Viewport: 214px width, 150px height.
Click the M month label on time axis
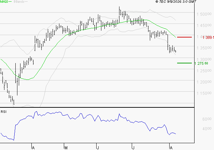[66, 148]
